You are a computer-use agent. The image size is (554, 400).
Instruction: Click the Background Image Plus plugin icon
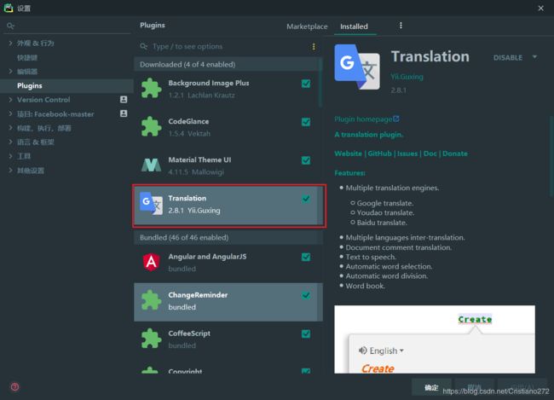tap(151, 88)
